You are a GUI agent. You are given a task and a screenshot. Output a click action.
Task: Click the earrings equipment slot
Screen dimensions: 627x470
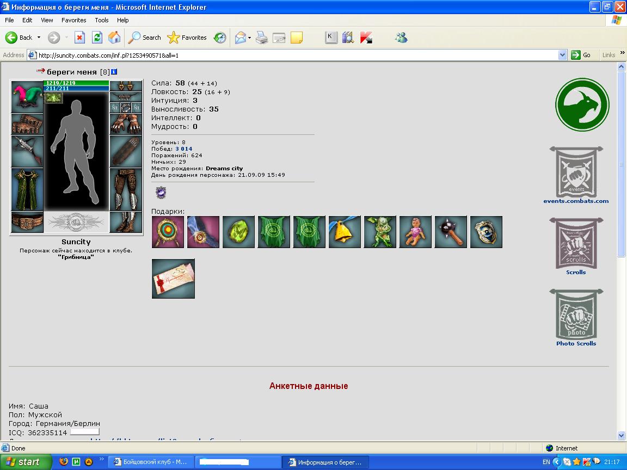[x=126, y=86]
